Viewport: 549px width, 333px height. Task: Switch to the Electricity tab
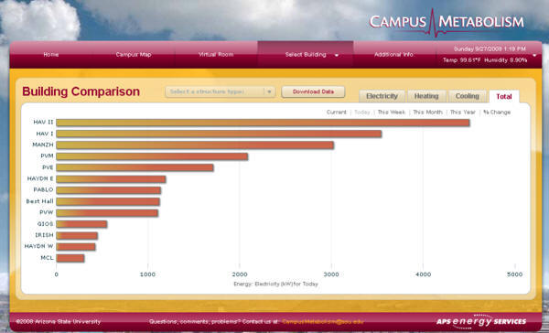click(x=382, y=96)
